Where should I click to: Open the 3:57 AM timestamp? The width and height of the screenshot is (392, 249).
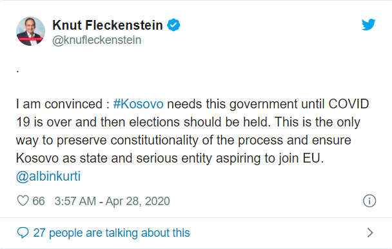pos(75,201)
